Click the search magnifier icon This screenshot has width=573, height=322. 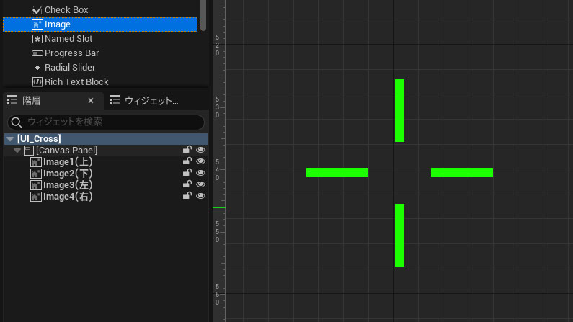tap(16, 122)
